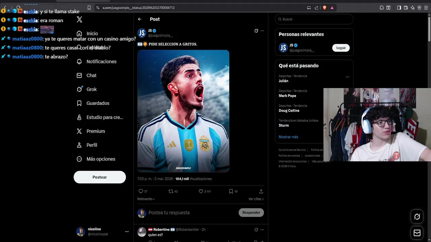The width and height of the screenshot is (431, 242).
Task: Focus the Buscar search field
Action: [314, 19]
